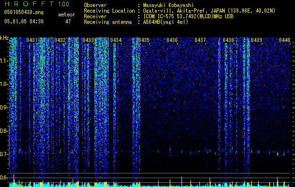The image size is (295, 187).
Task: Click the 'Receiving Location' field label
Action: tap(109, 11)
